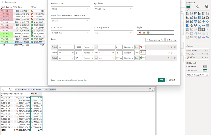Edit second rule's value 10 field
This screenshot has width=211, height=135.
tap(119, 53)
